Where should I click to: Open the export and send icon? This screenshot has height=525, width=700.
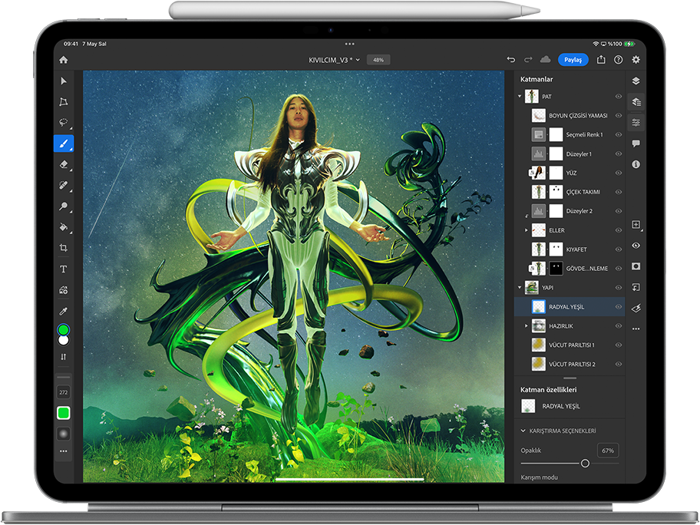601,60
